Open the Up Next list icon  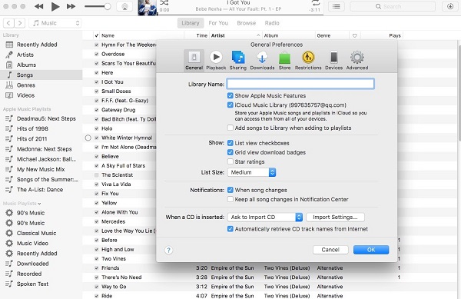(337, 6)
